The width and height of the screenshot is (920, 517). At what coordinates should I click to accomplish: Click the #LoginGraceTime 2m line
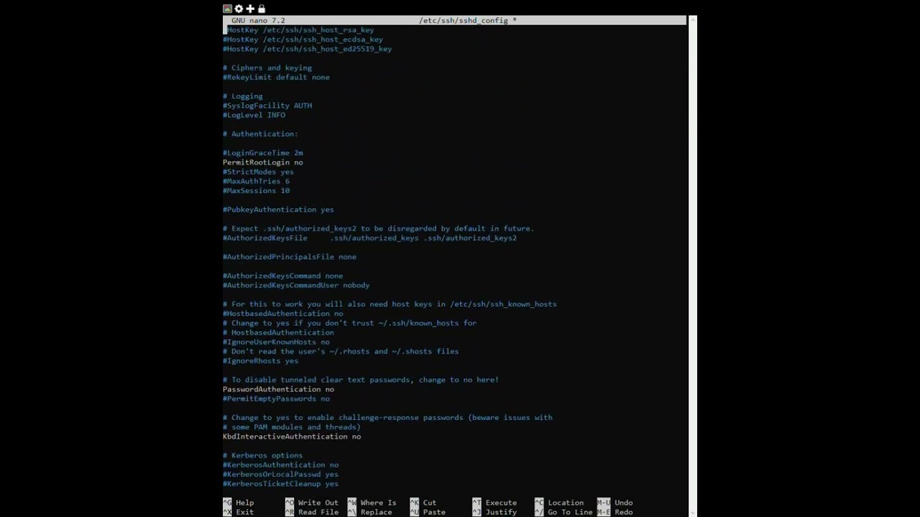pos(262,153)
